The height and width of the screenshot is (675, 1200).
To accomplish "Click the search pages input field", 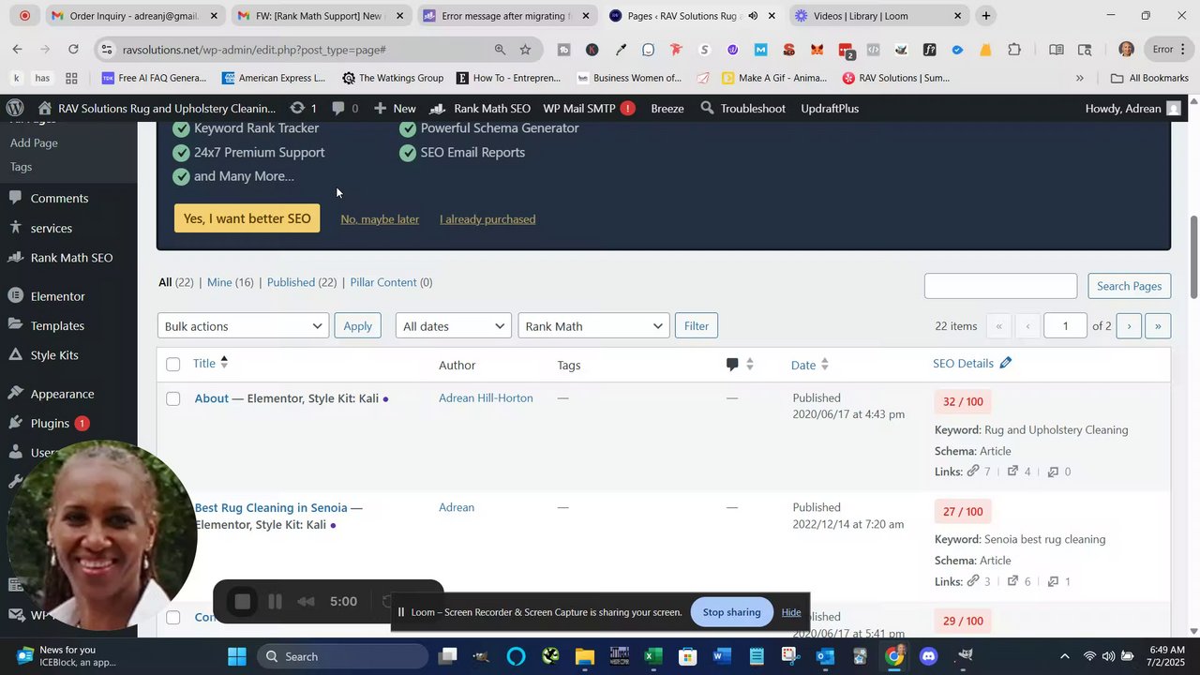I will 1000,286.
